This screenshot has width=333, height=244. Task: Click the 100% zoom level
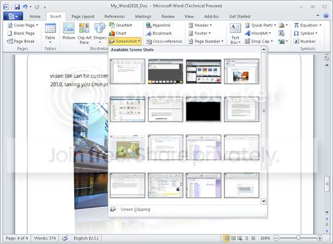coord(265,238)
